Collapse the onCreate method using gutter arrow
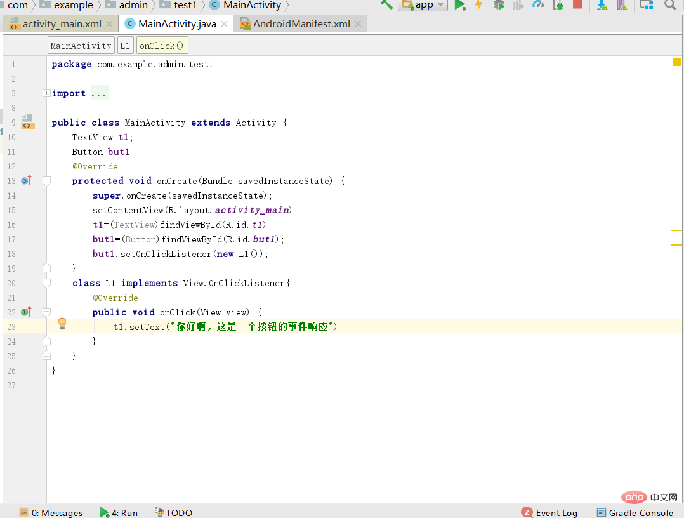 46,180
